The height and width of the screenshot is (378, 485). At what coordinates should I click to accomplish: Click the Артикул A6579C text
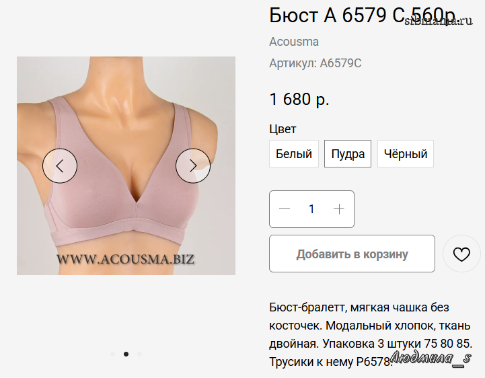tap(315, 63)
